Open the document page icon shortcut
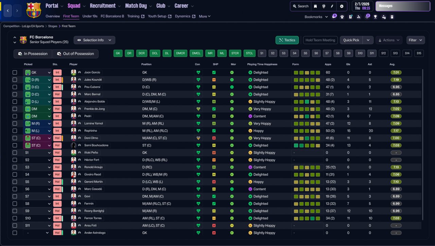This screenshot has height=246, width=435. (x=392, y=17)
